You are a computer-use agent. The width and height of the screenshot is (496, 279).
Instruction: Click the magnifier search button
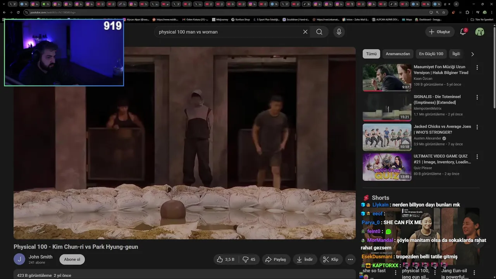point(319,32)
